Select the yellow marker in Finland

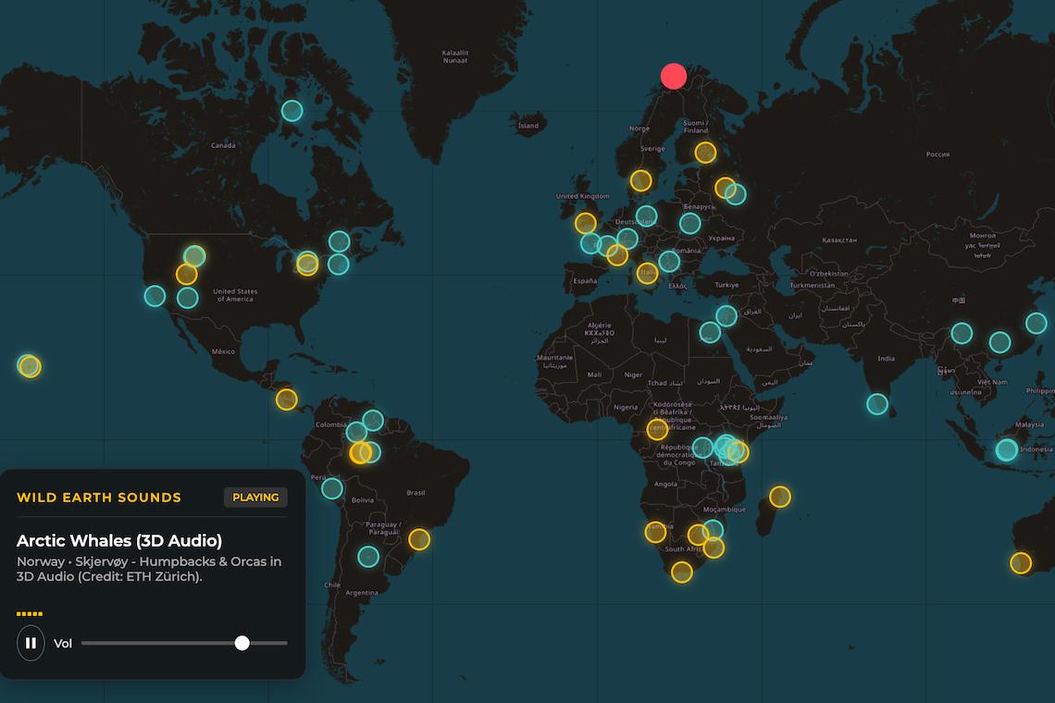coord(705,153)
